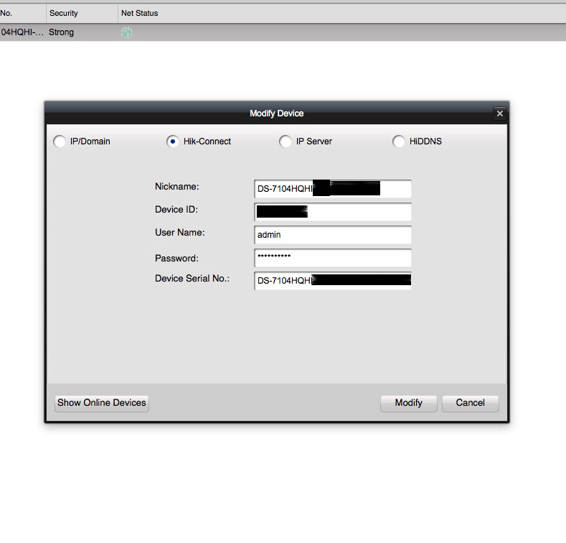Click into the Nickname text field

coord(332,189)
